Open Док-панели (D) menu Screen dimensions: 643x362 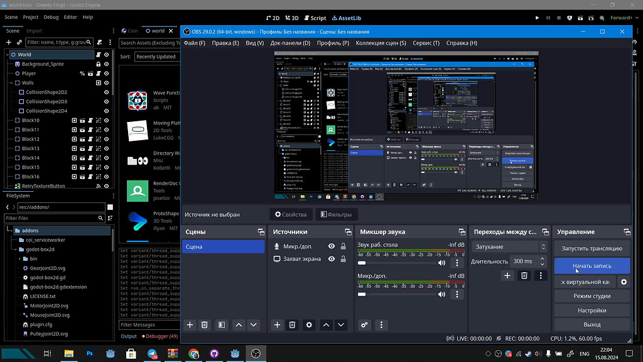290,43
